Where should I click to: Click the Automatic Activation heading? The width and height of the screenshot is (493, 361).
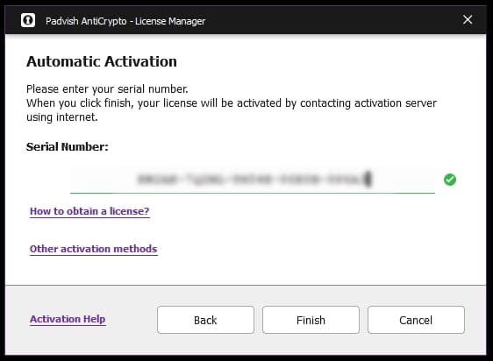[x=102, y=61]
